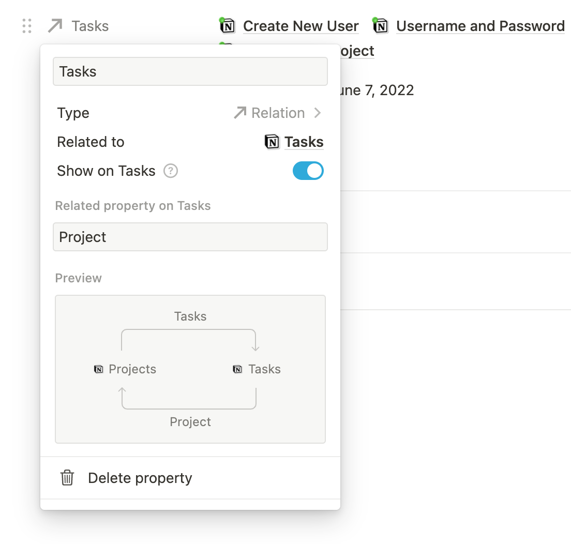Click the trash icon next to Delete property
The height and width of the screenshot is (544, 571).
(x=67, y=478)
